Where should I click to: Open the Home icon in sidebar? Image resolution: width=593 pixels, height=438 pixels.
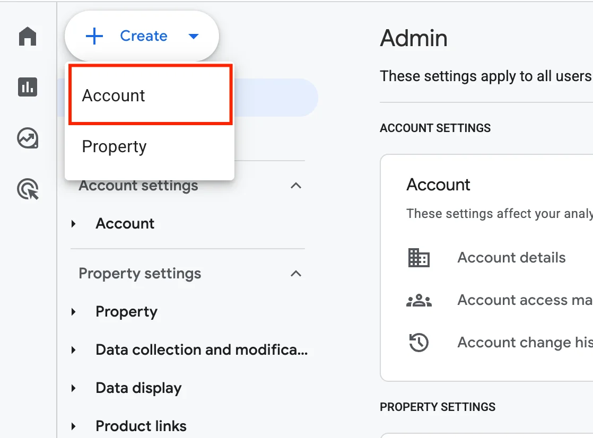[28, 36]
